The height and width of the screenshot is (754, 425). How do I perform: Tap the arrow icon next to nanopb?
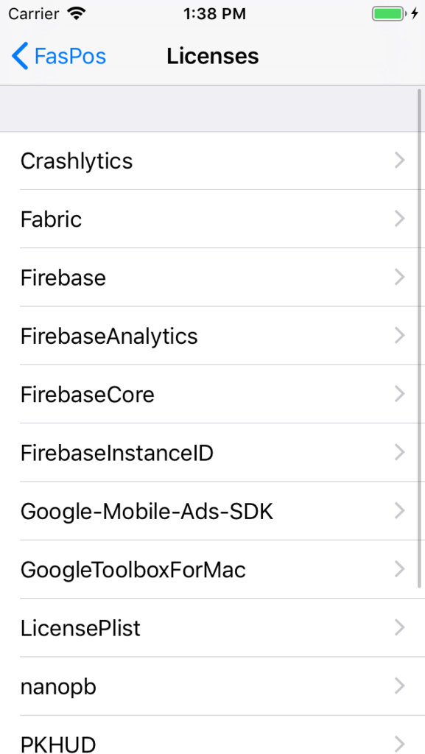coord(399,686)
